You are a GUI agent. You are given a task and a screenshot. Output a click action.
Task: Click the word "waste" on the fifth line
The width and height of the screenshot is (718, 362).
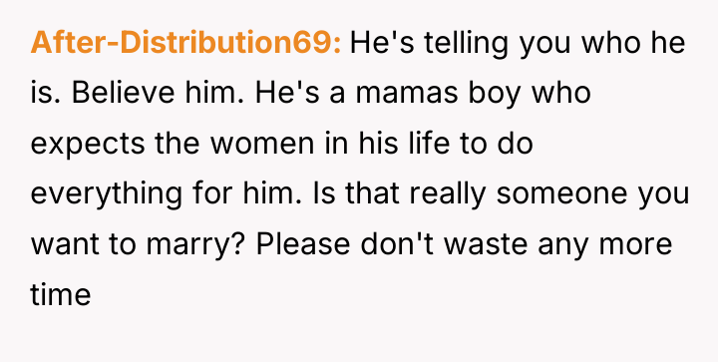[x=487, y=245]
